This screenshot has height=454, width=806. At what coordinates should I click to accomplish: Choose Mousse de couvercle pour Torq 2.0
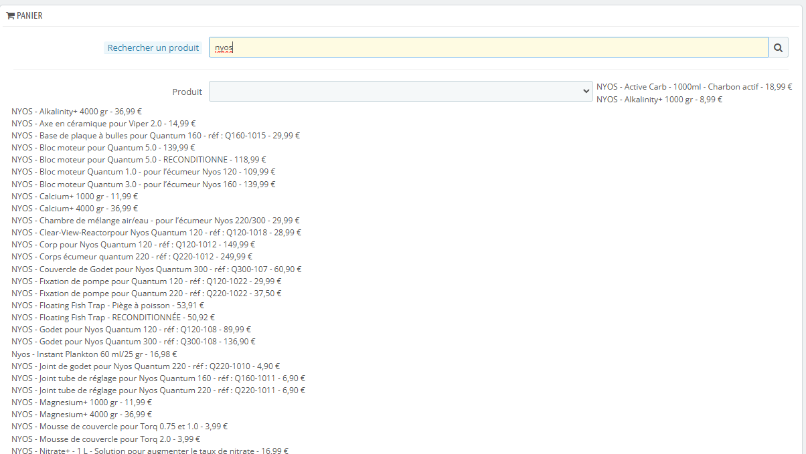106,439
